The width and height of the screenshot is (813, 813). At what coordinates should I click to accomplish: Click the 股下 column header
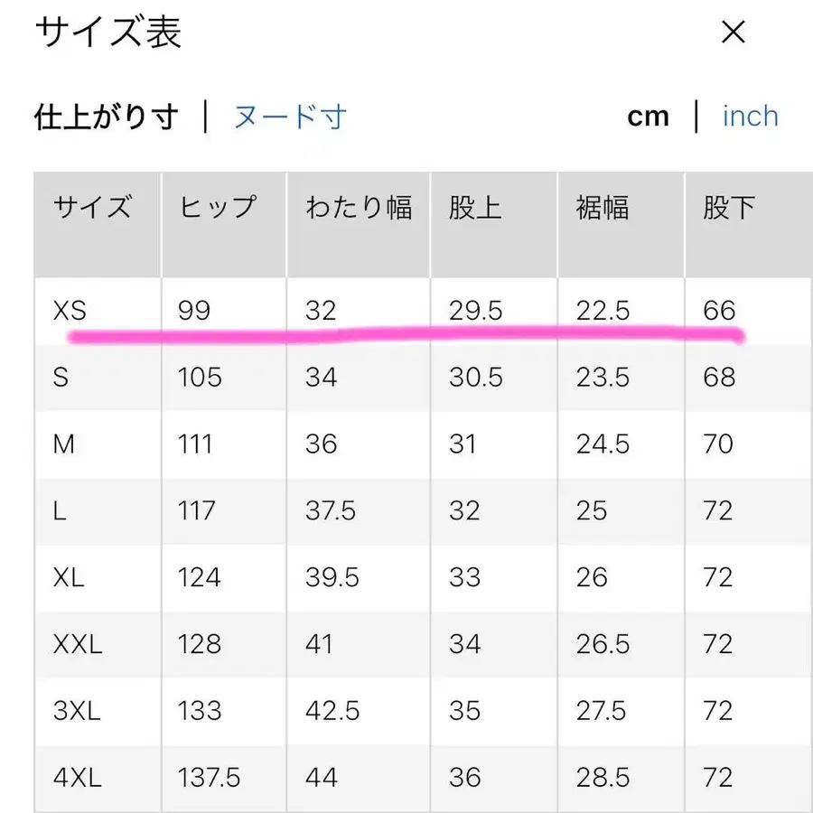728,209
